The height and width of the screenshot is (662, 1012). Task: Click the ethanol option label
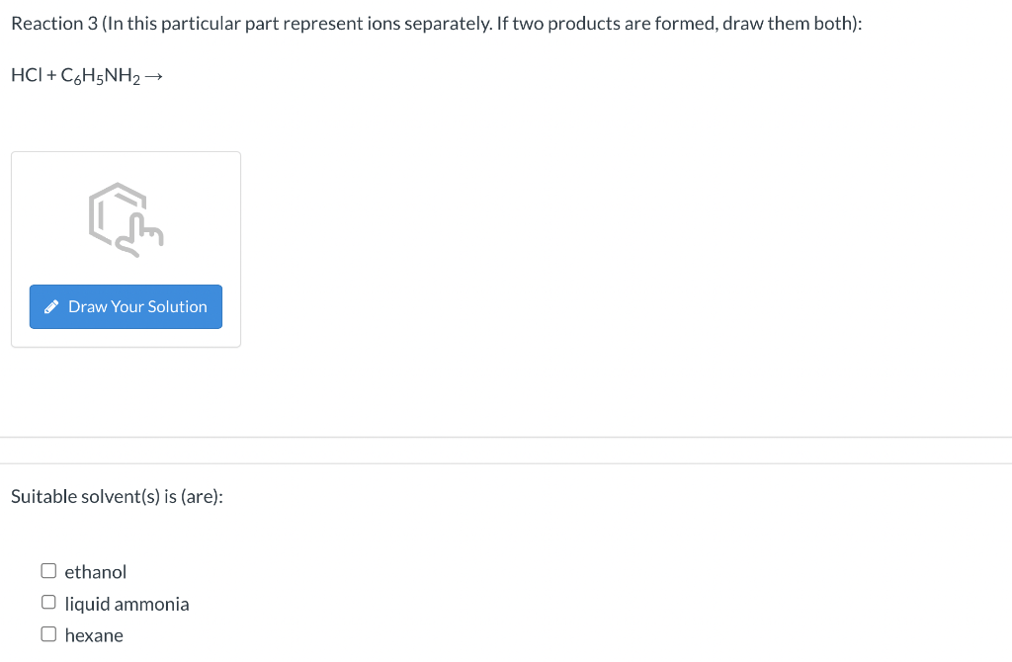tap(96, 572)
